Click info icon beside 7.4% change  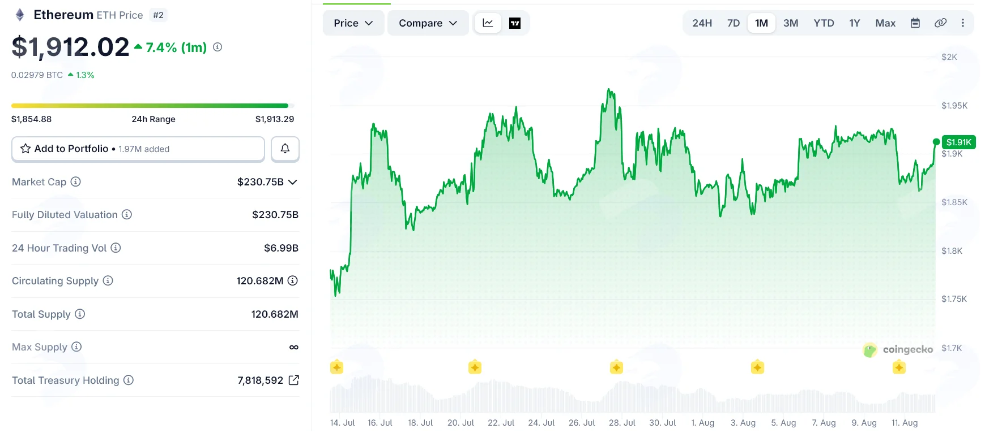pos(218,47)
